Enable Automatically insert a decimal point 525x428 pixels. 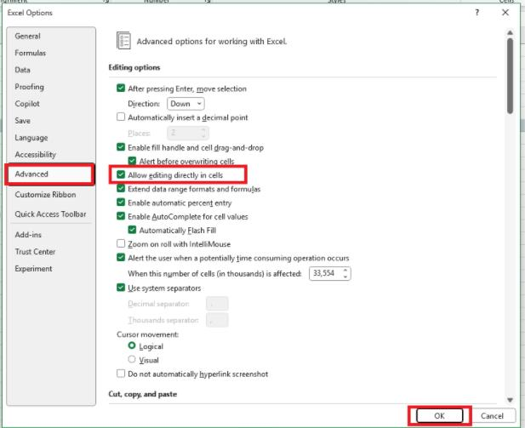pos(121,117)
